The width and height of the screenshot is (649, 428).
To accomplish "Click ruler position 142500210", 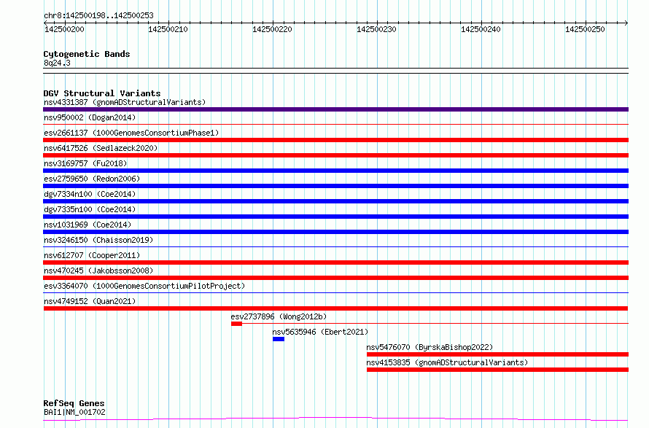I will [168, 29].
